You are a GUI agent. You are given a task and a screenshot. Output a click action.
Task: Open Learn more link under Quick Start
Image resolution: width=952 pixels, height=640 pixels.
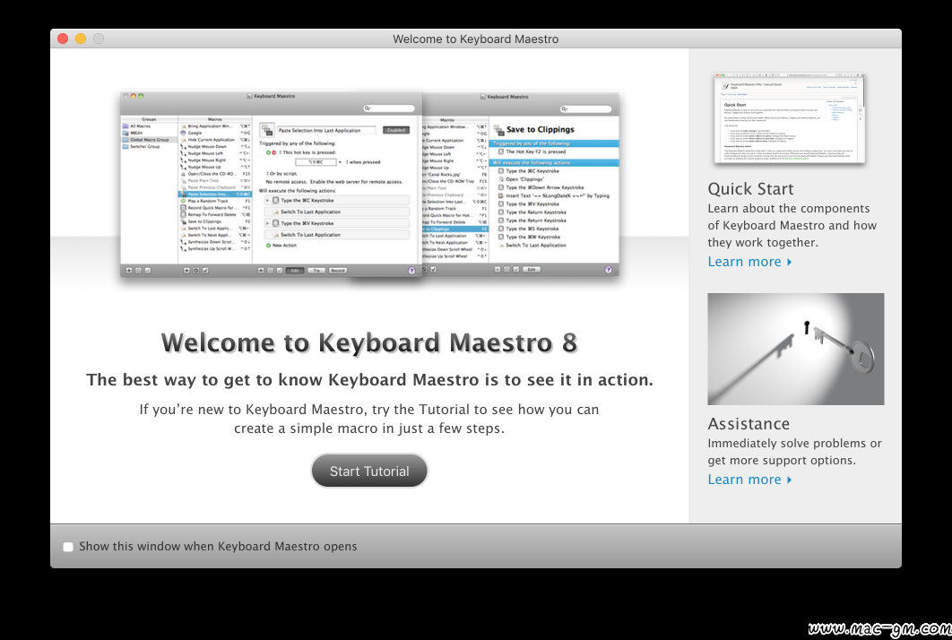click(x=749, y=262)
